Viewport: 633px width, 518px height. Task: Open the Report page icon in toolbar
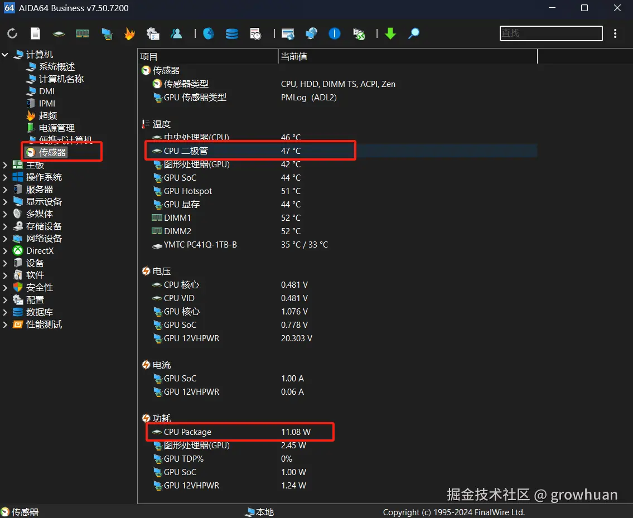click(36, 33)
